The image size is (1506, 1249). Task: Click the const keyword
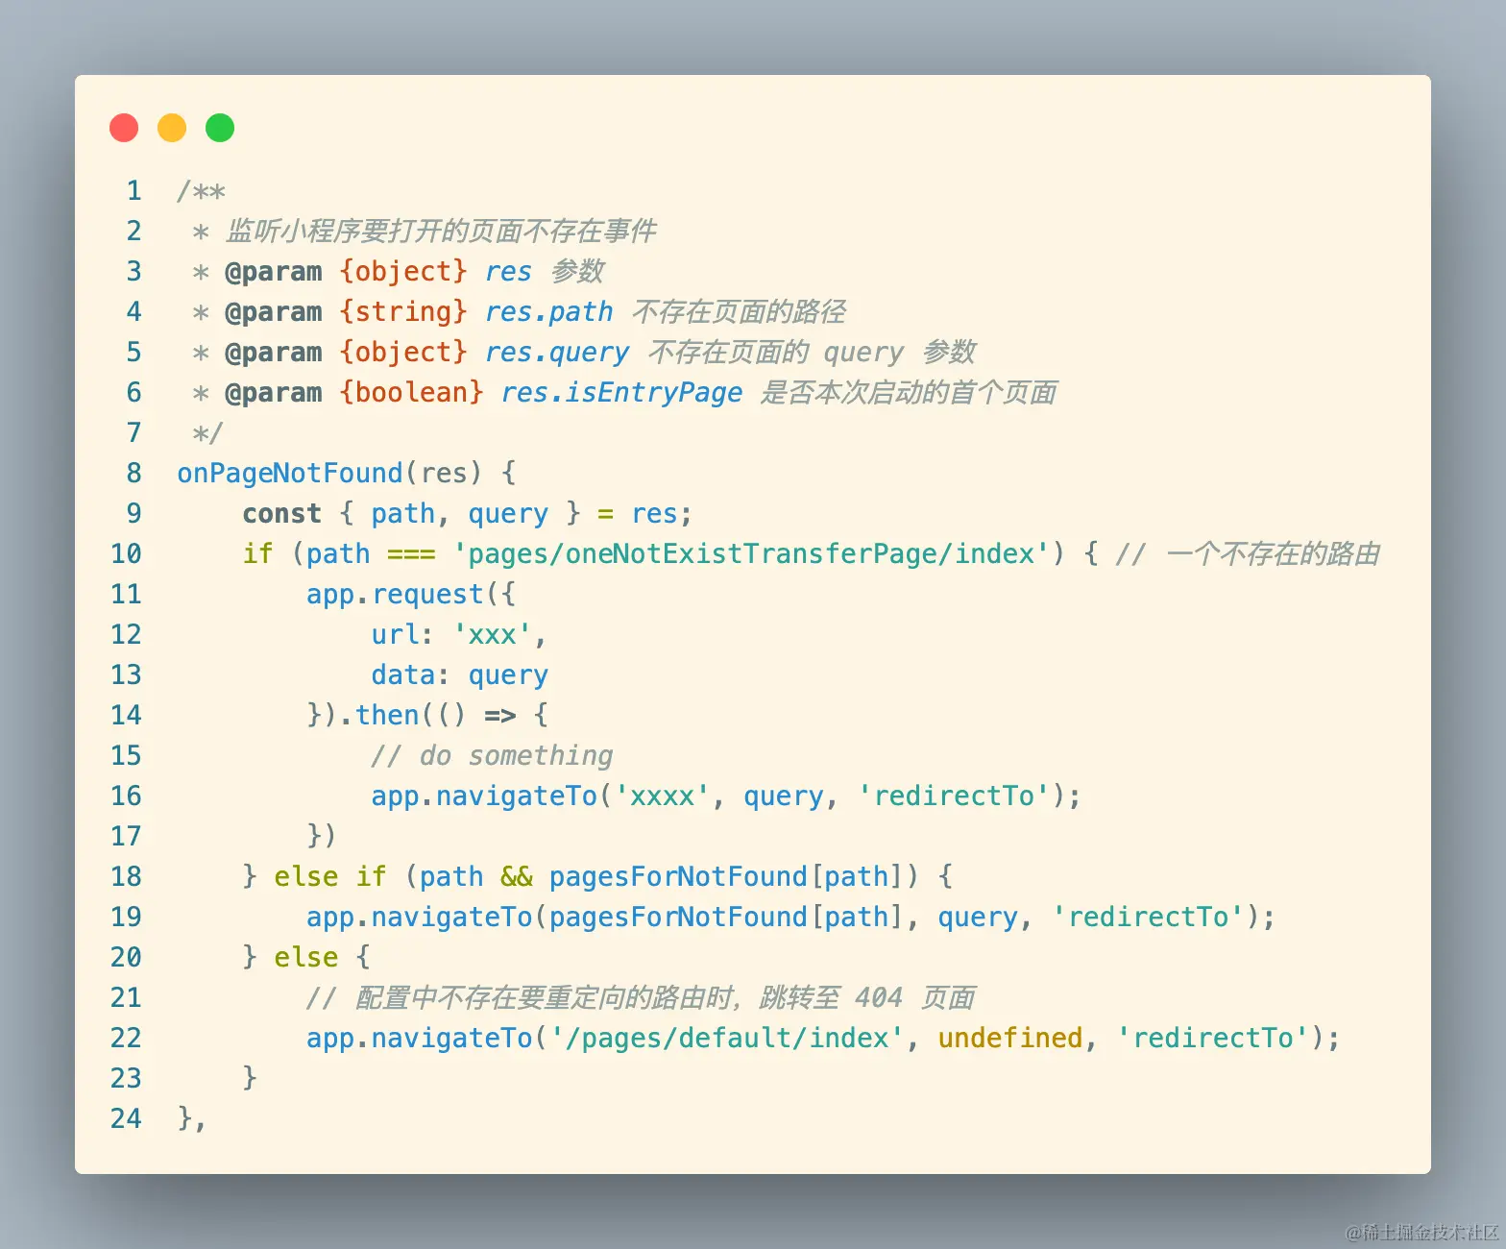click(281, 513)
